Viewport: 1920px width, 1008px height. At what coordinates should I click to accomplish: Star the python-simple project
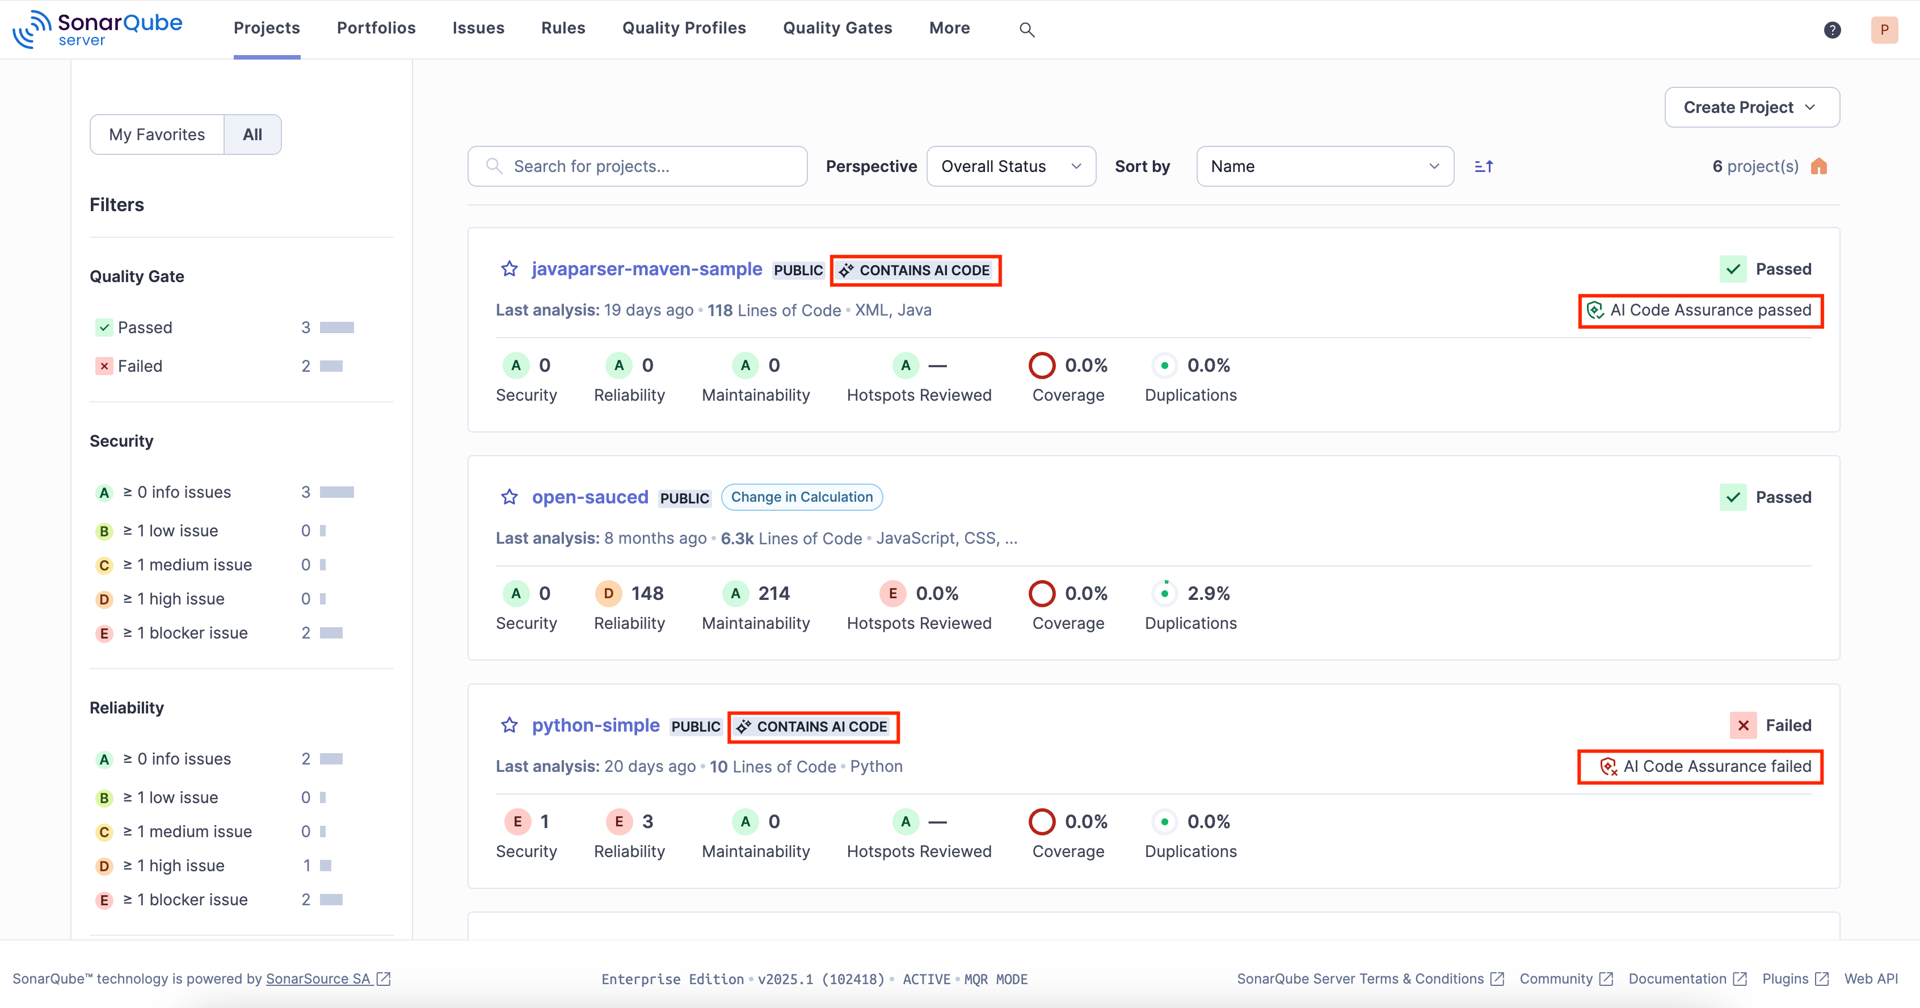click(x=509, y=725)
